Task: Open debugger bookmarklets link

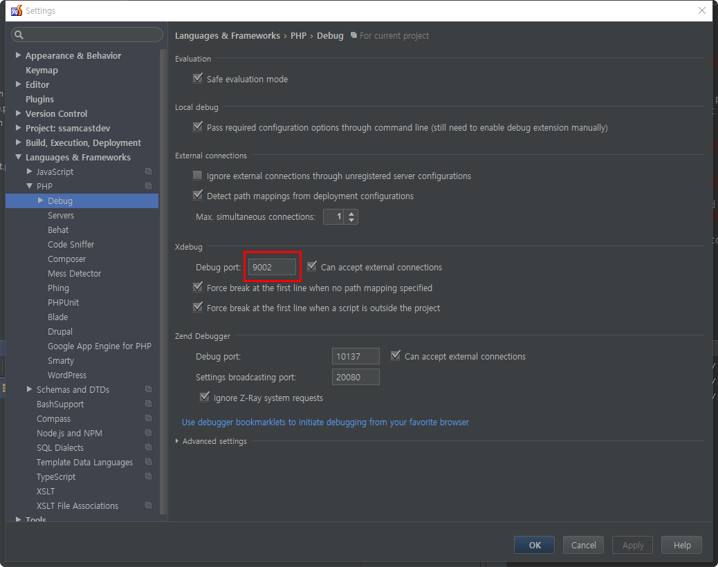Action: 325,422
